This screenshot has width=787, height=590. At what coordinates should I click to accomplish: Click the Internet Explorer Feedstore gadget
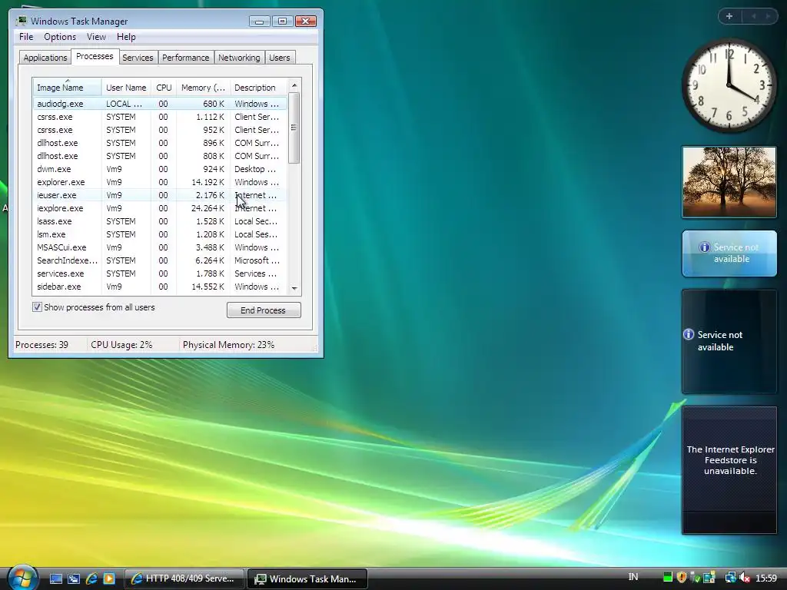pos(729,470)
